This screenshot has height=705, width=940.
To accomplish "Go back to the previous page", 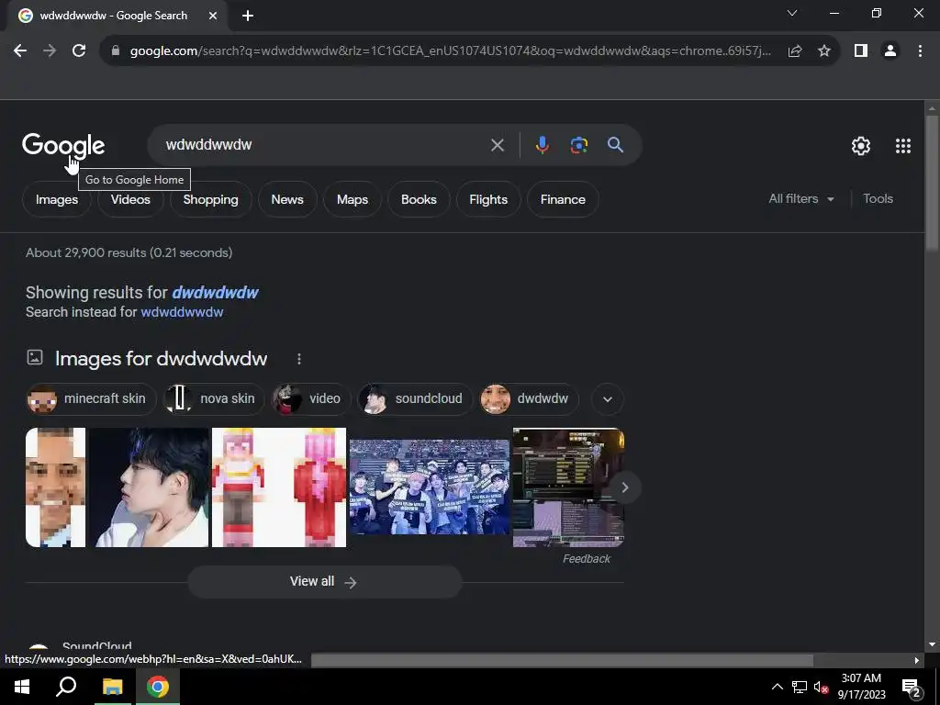I will pos(20,51).
